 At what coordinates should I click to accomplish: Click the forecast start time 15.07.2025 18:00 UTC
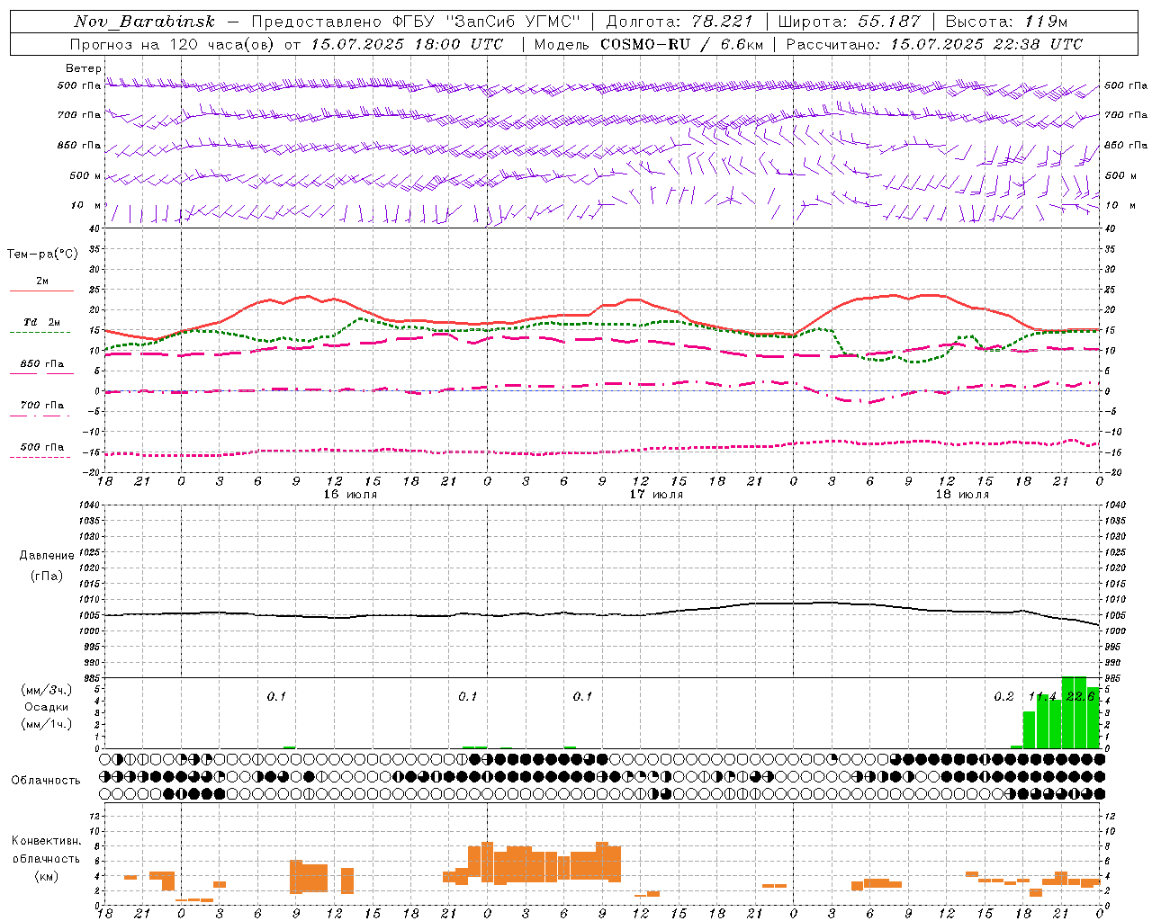coord(408,44)
